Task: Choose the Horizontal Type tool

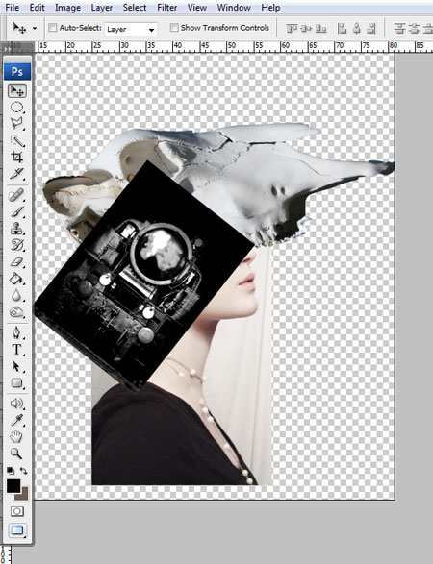Action: [x=17, y=350]
